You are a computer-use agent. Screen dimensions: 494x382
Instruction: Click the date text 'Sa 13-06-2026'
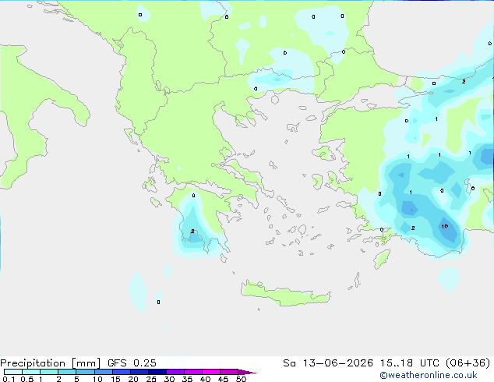pyautogui.click(x=328, y=363)
